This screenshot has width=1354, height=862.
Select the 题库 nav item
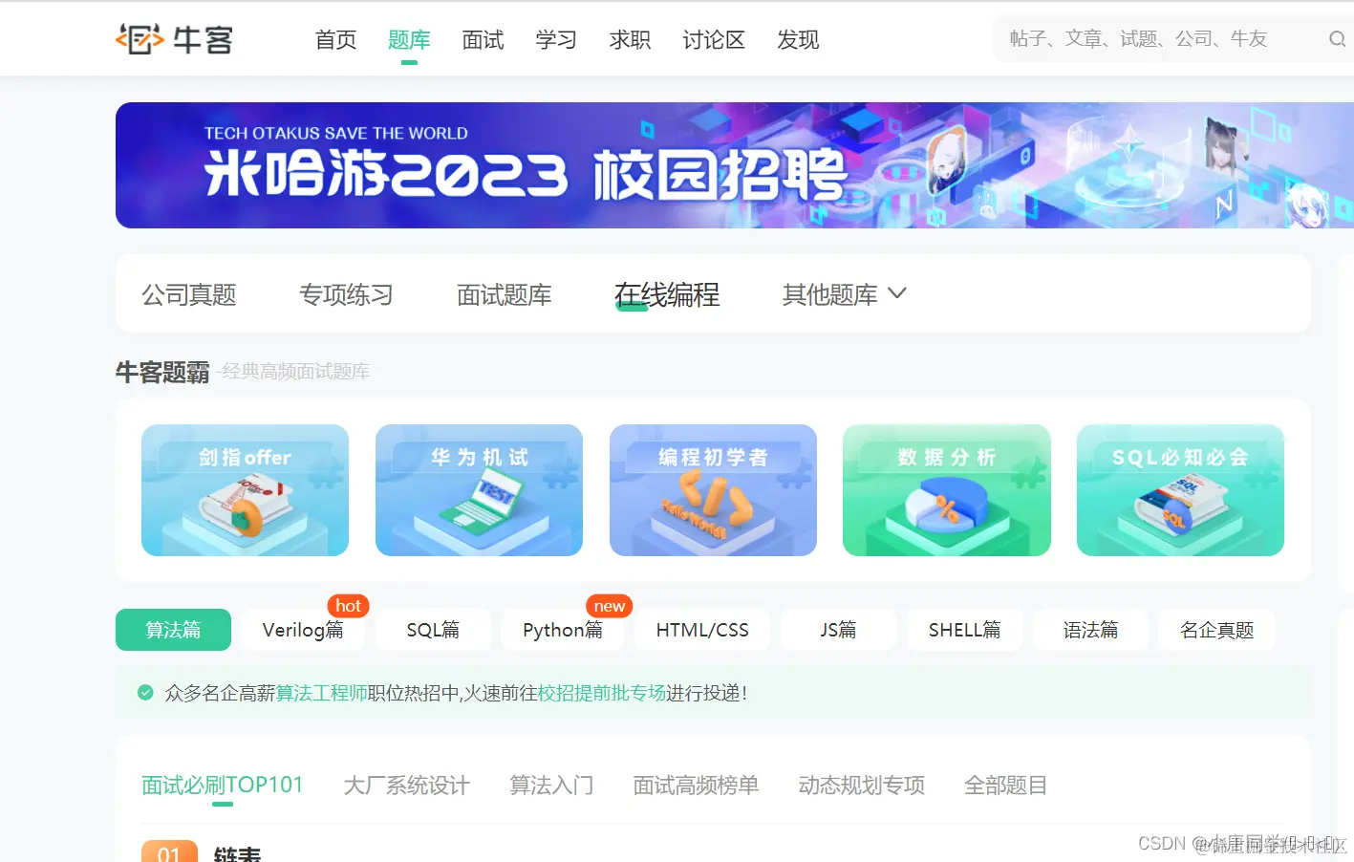tap(409, 40)
